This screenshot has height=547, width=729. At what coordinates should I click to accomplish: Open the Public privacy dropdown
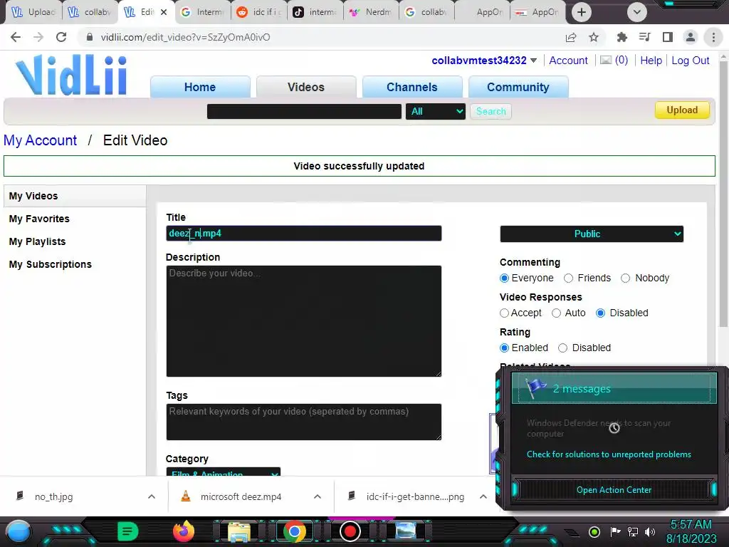point(592,234)
